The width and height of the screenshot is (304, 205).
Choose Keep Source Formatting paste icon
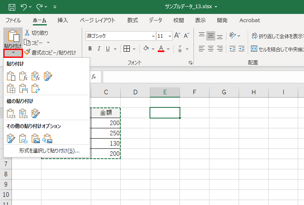(48, 76)
